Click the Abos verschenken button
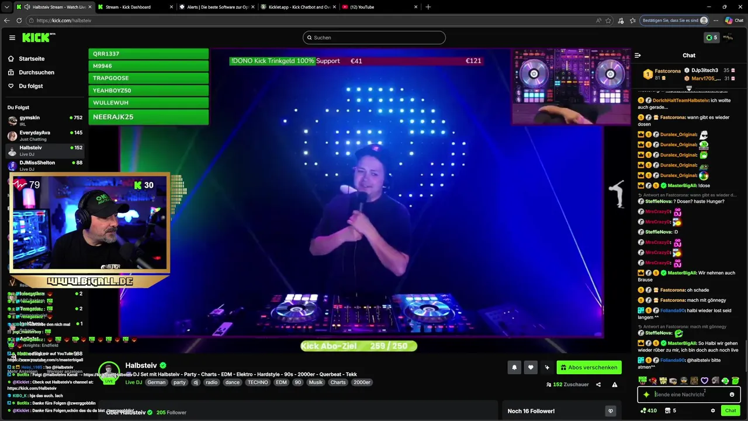The width and height of the screenshot is (748, 421). click(x=589, y=367)
